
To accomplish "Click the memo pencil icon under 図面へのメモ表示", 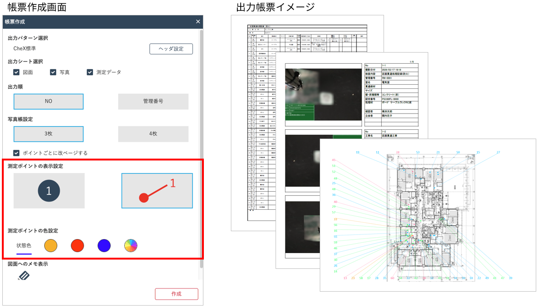I will tap(23, 276).
